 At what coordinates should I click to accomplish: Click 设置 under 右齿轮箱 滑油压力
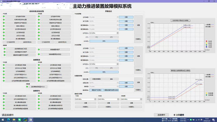tap(132, 103)
